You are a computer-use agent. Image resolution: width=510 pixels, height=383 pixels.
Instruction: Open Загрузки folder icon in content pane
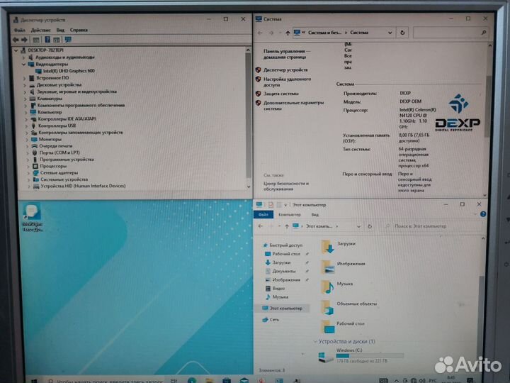(327, 247)
